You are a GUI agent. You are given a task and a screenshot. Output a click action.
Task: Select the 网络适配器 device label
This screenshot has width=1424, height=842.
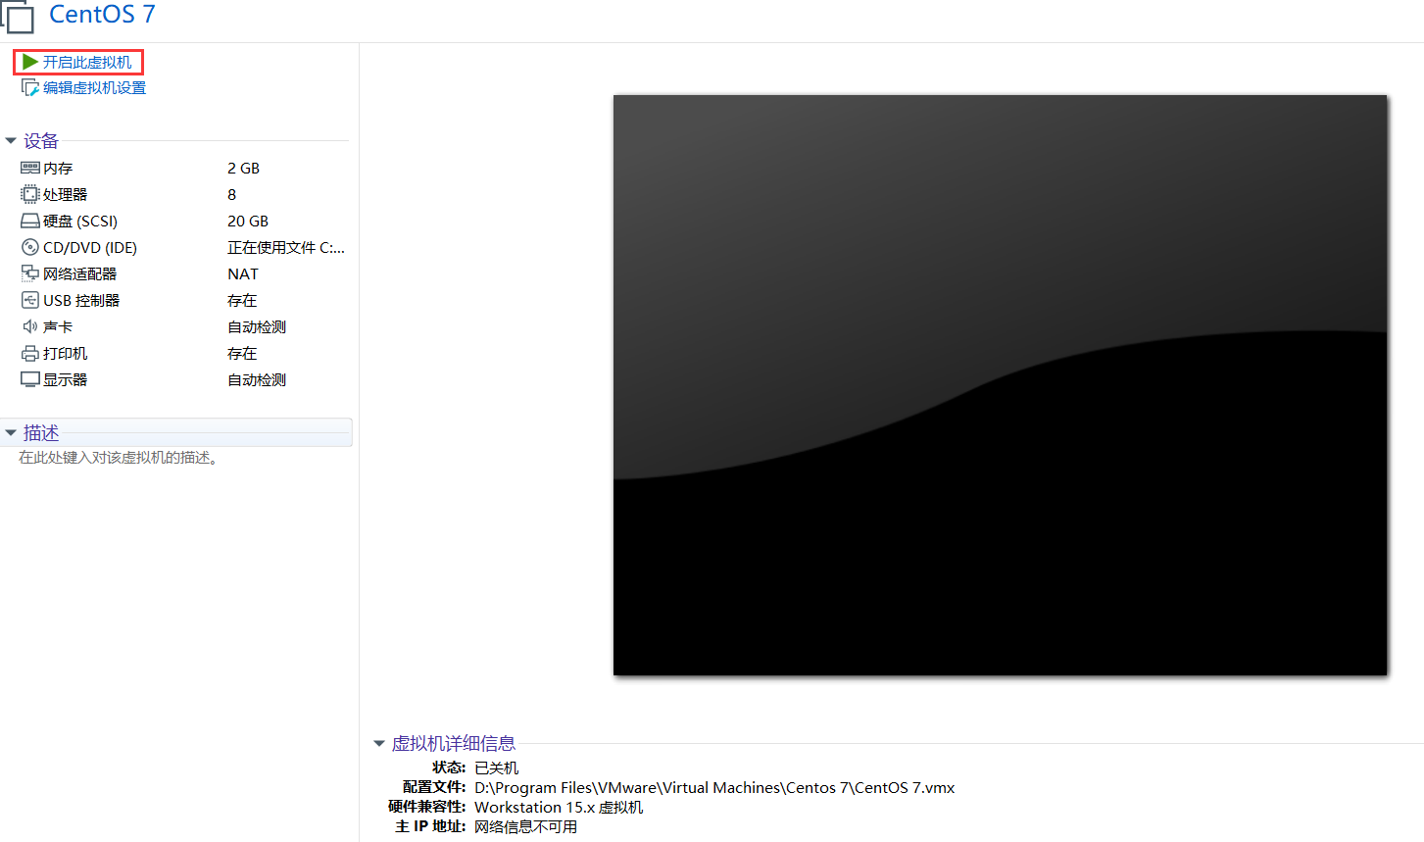(79, 274)
